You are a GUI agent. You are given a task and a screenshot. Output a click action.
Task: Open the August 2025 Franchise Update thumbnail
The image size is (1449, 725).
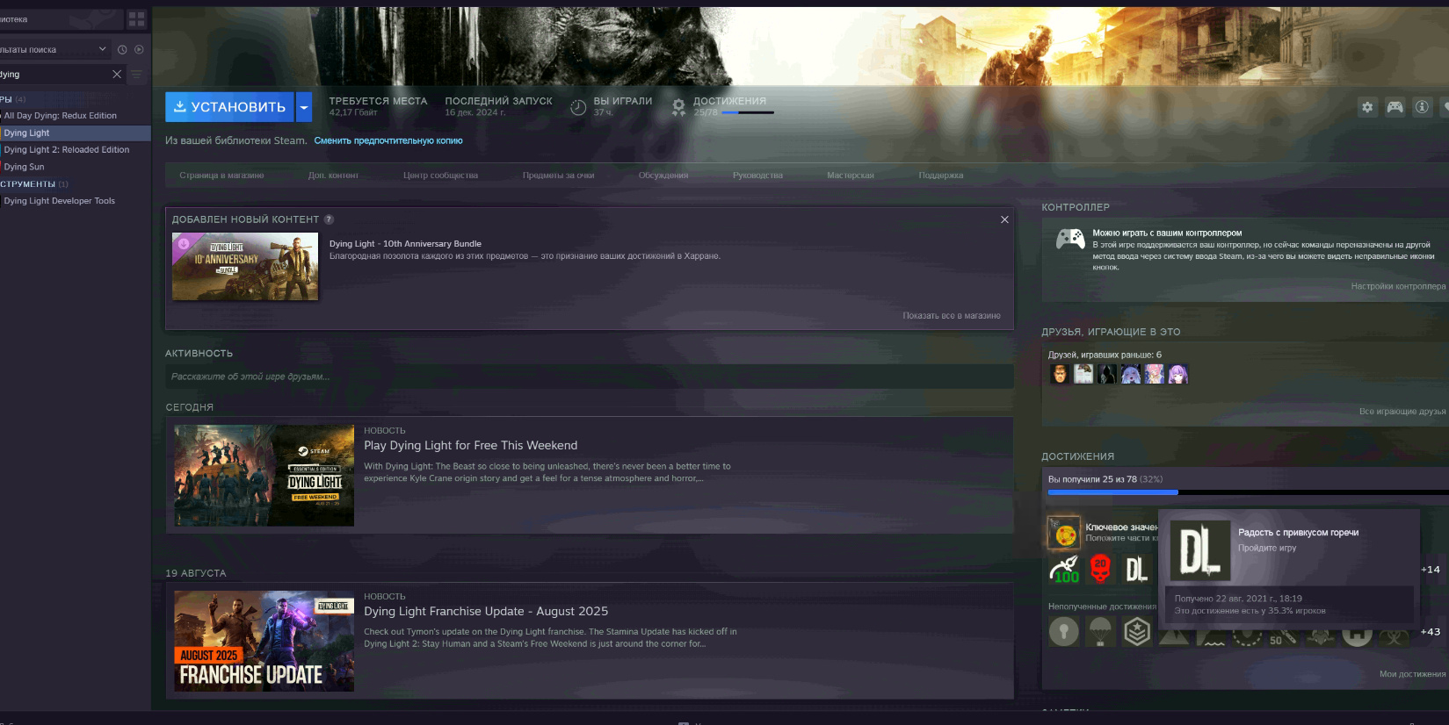[264, 641]
